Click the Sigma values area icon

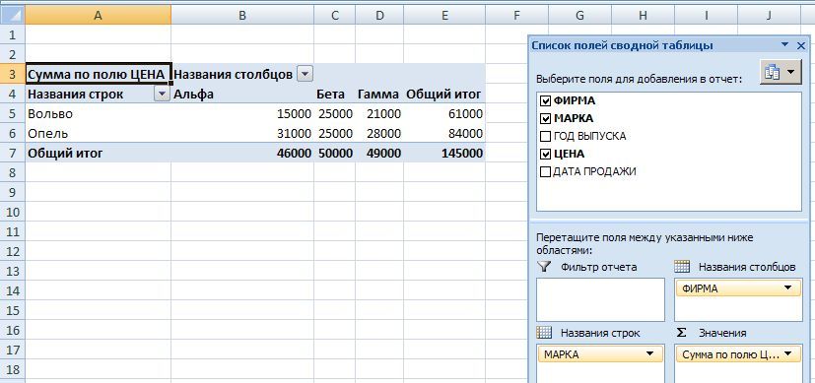(x=681, y=333)
